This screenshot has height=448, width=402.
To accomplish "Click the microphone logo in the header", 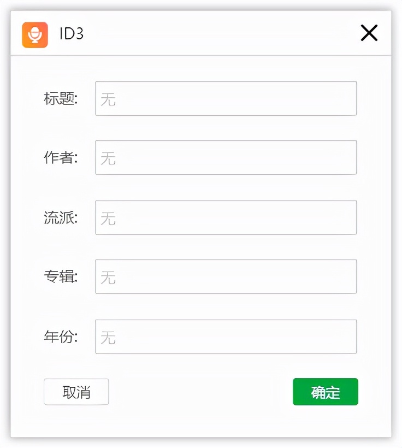I will [x=36, y=33].
